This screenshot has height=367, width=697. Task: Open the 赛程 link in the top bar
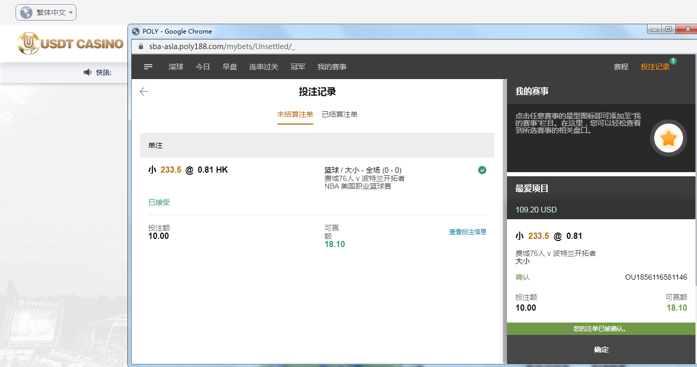tap(621, 67)
